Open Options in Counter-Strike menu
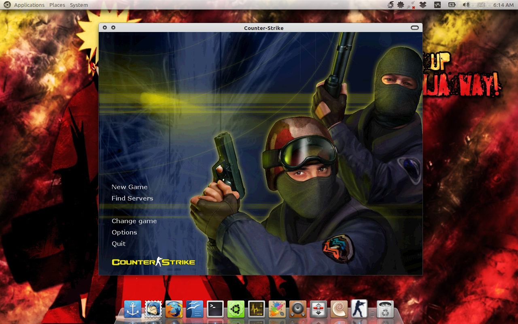The width and height of the screenshot is (518, 324). [x=124, y=232]
